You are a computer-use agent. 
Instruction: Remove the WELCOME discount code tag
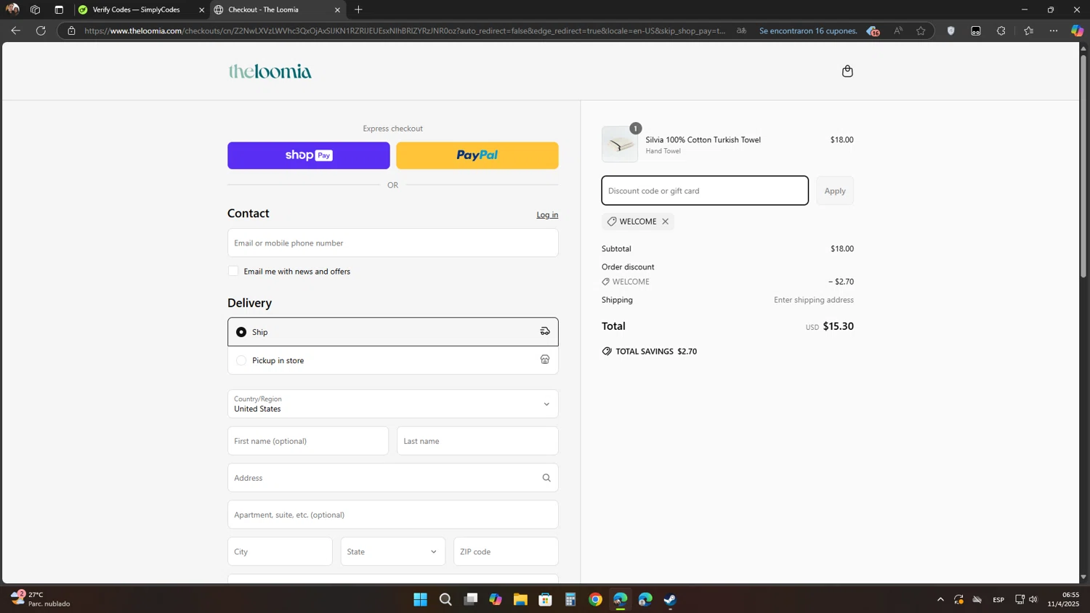click(665, 222)
